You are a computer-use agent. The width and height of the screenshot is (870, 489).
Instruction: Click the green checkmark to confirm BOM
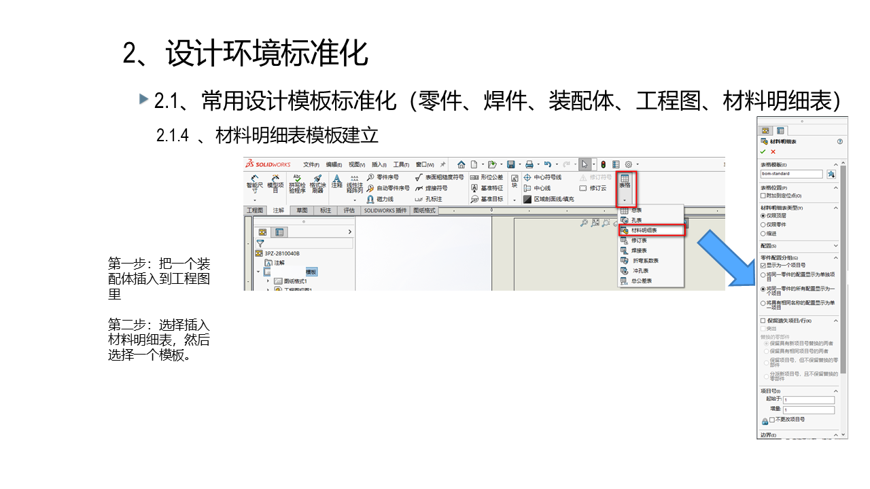pos(764,151)
